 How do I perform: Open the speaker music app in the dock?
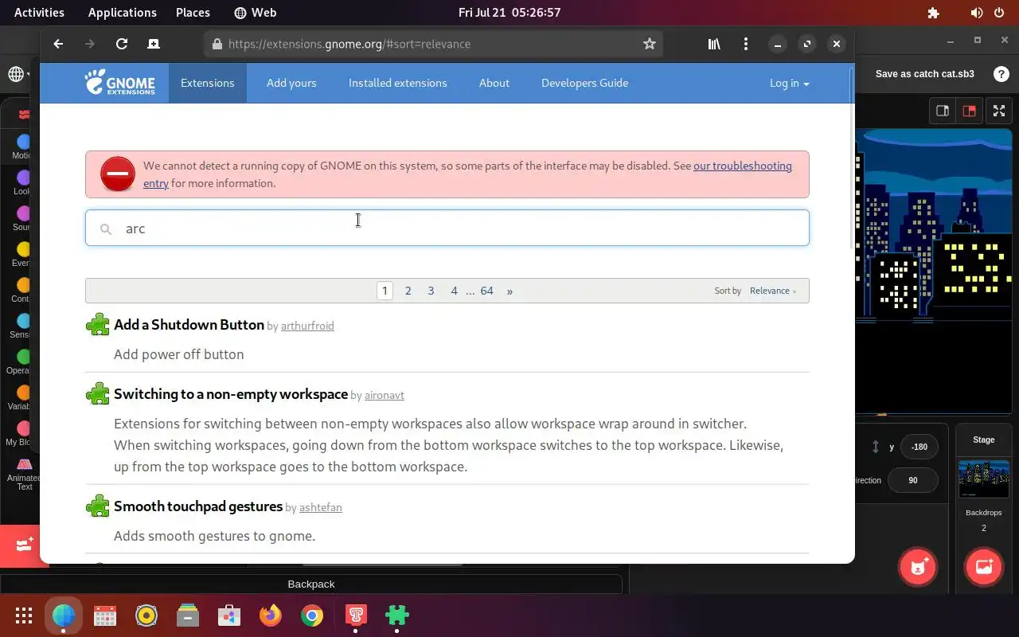point(146,616)
